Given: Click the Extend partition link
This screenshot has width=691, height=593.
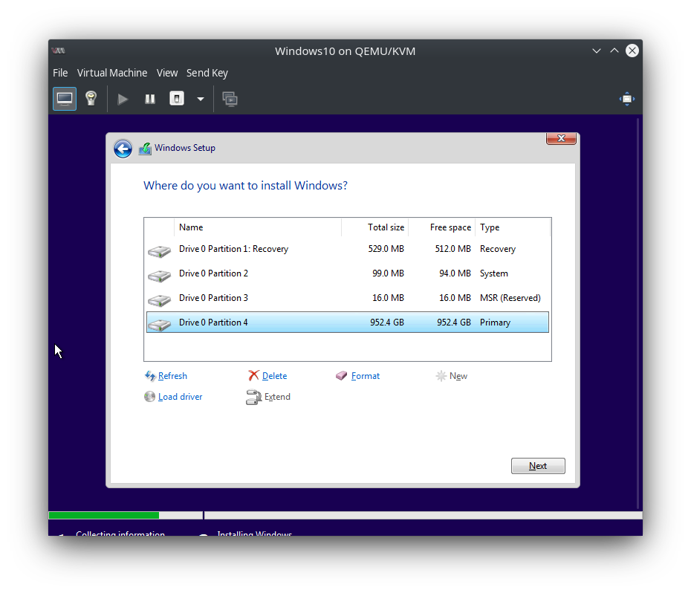Looking at the screenshot, I should tap(277, 397).
